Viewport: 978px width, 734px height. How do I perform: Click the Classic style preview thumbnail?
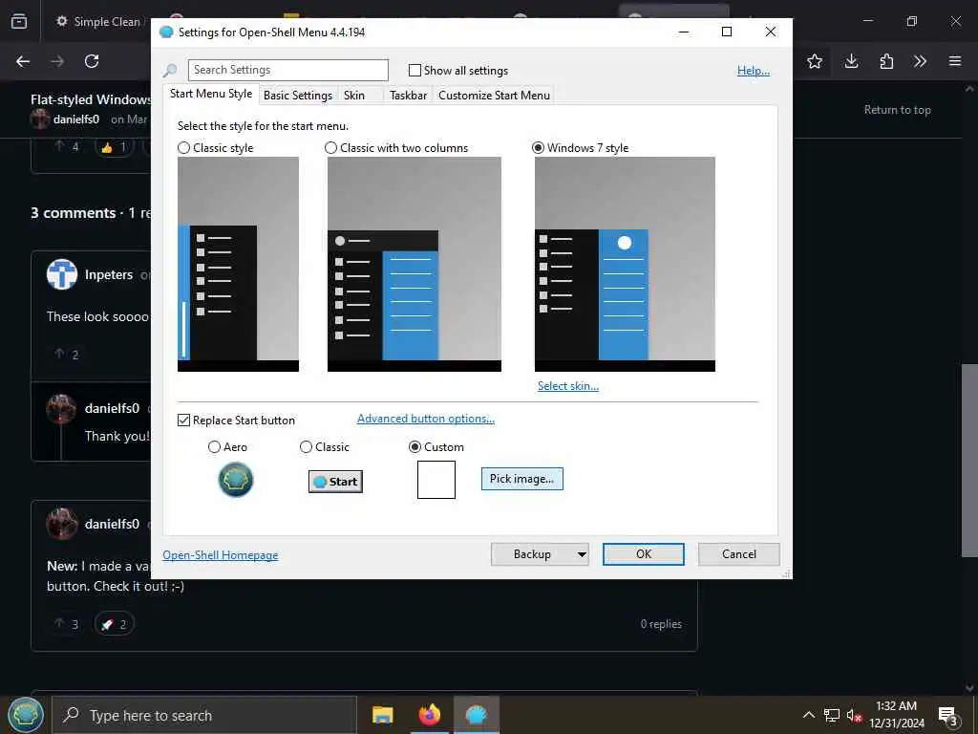pos(238,264)
